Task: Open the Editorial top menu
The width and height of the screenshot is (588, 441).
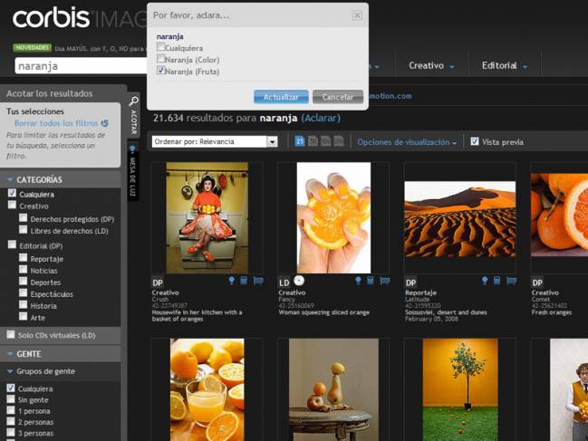Action: (505, 65)
